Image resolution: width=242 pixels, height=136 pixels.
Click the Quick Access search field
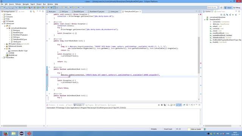(x=212, y=8)
